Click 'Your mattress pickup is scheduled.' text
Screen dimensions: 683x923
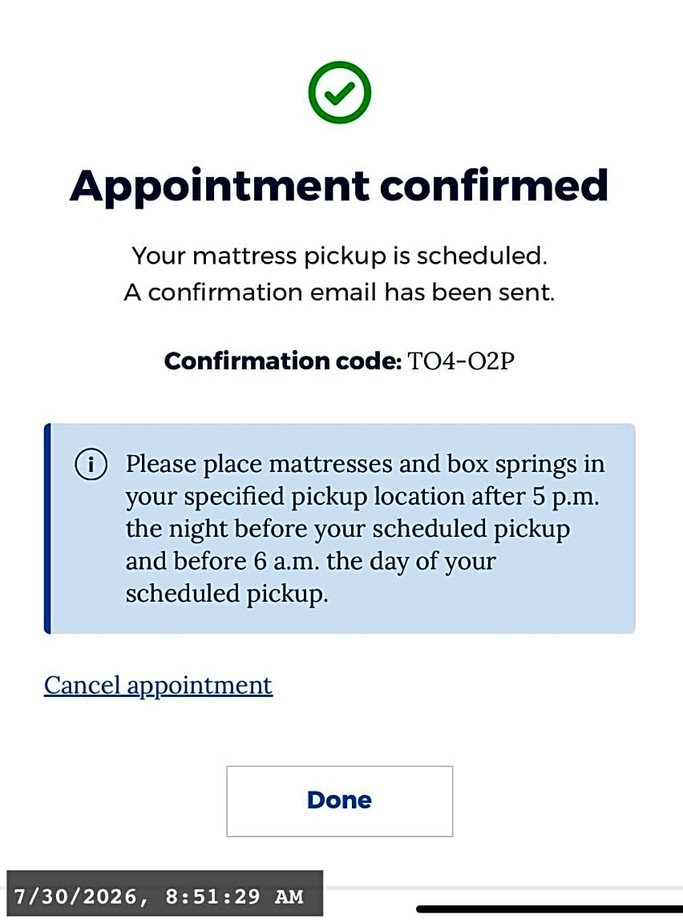pyautogui.click(x=340, y=256)
